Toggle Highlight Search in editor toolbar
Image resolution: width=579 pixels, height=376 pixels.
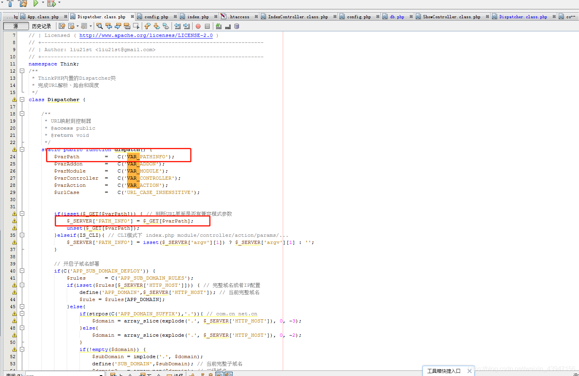(127, 26)
